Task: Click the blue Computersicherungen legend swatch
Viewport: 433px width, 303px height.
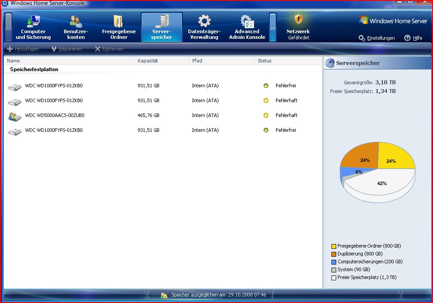Action: (x=334, y=262)
